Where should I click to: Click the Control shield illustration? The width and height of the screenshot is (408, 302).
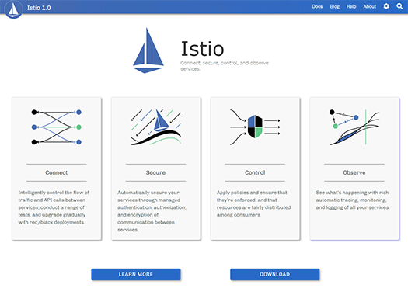click(x=255, y=127)
